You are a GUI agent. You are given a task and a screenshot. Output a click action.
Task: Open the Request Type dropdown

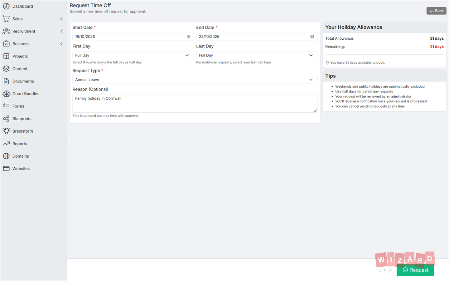(x=195, y=80)
